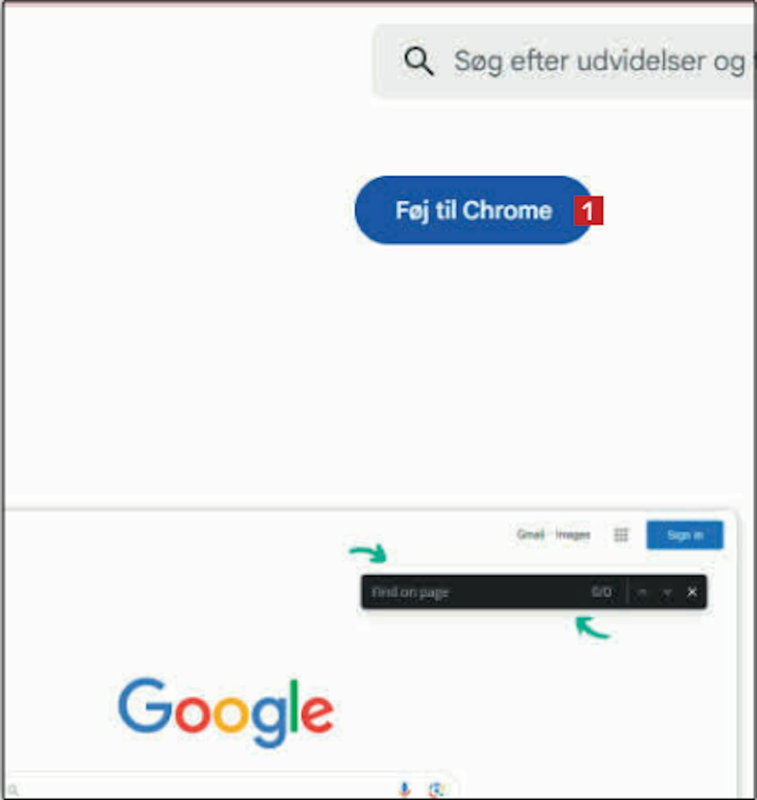
Task: Click the Google logo
Action: point(226,712)
